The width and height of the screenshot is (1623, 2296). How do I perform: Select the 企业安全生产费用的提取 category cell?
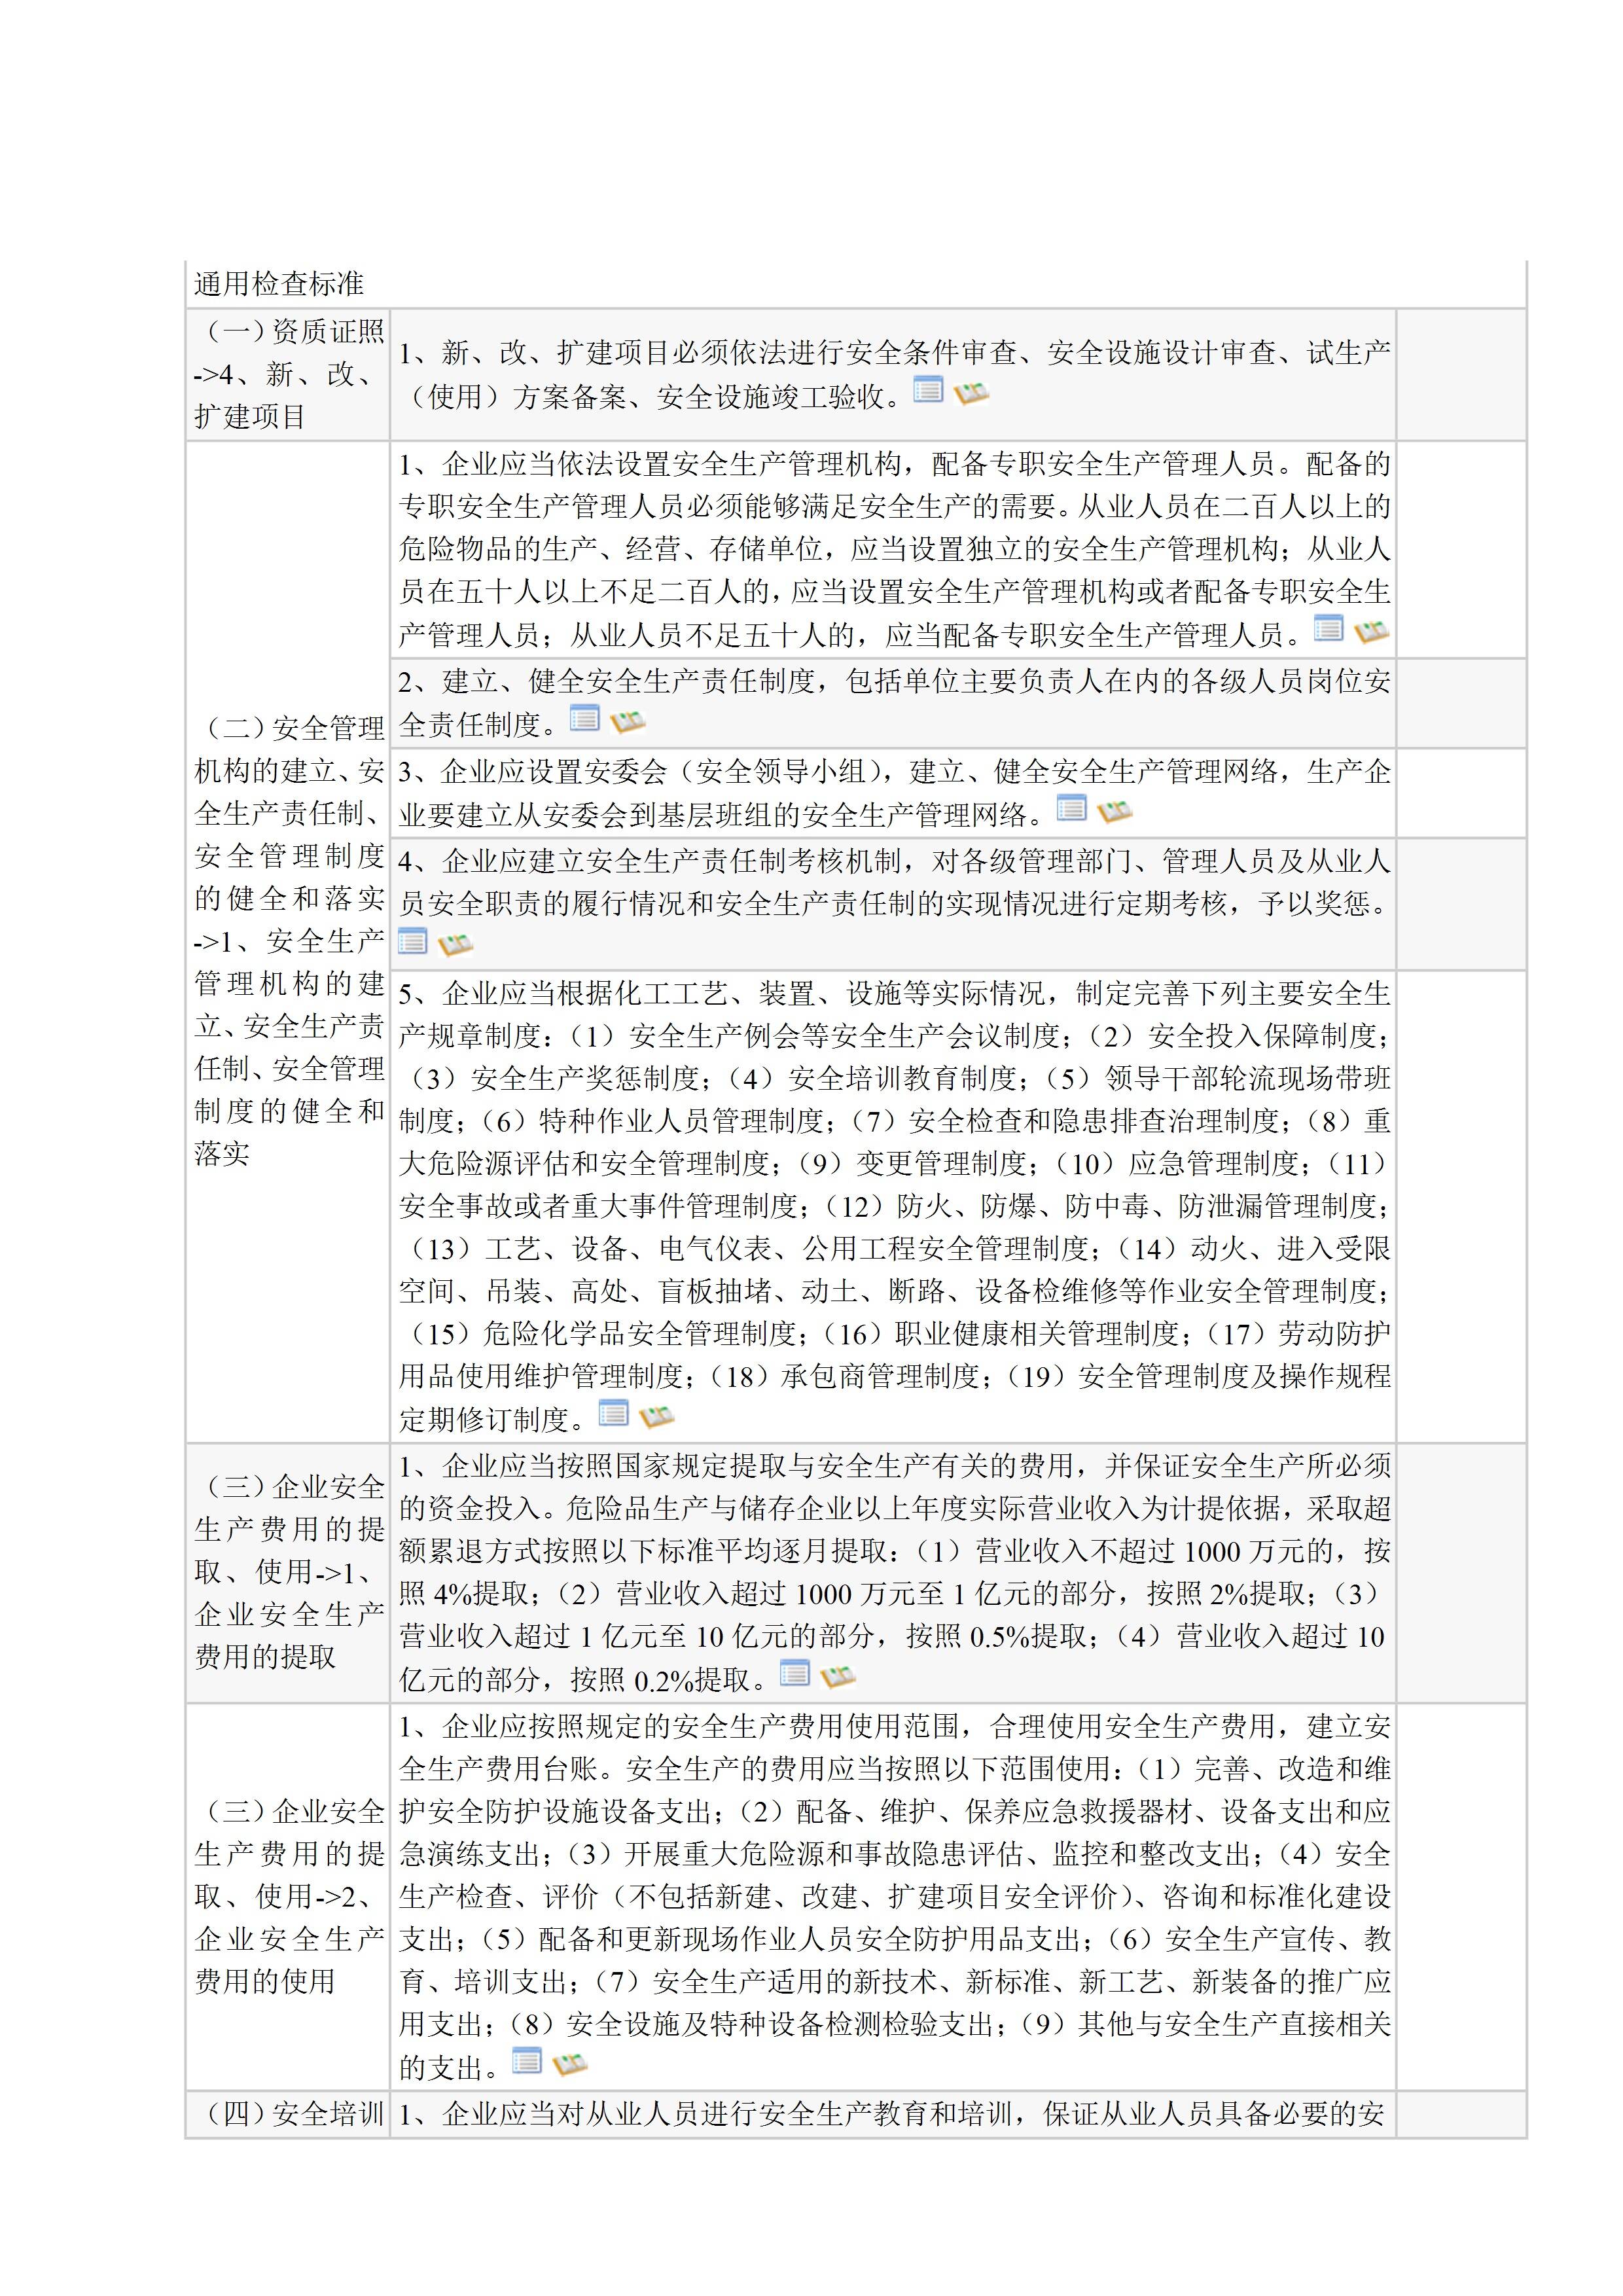coord(288,1571)
